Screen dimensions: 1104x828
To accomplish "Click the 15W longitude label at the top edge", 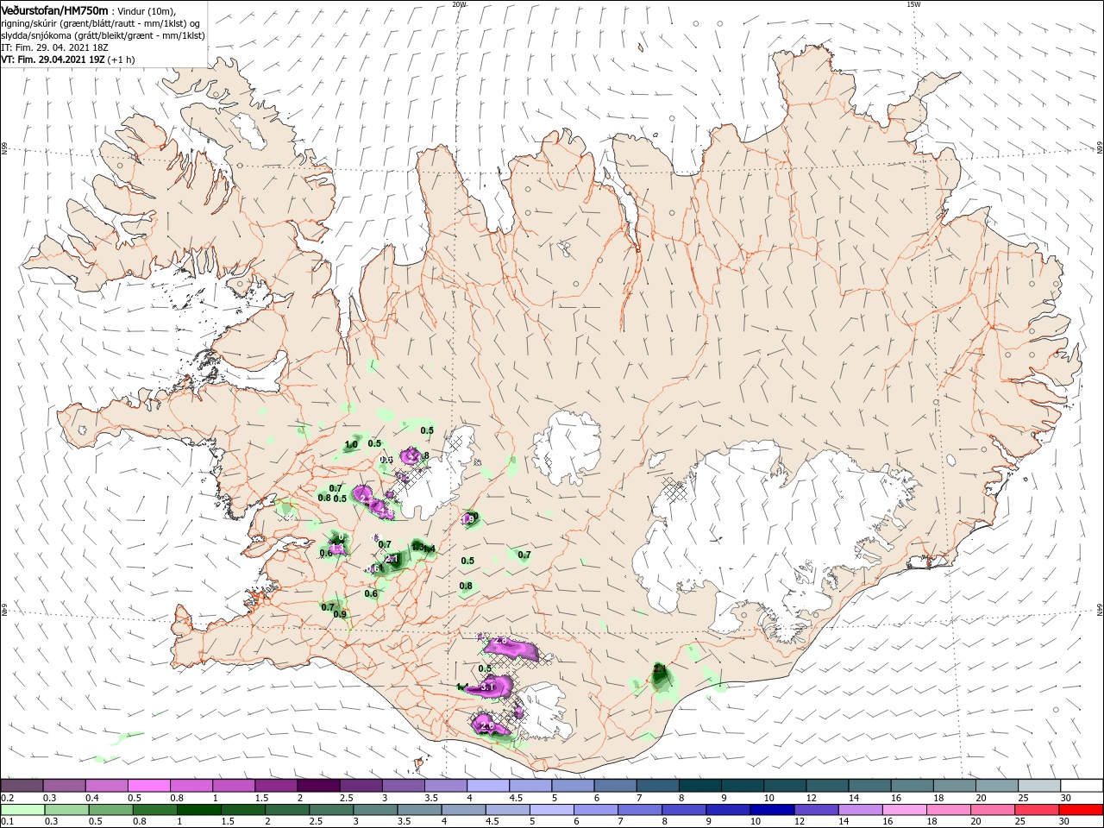I will point(913,4).
